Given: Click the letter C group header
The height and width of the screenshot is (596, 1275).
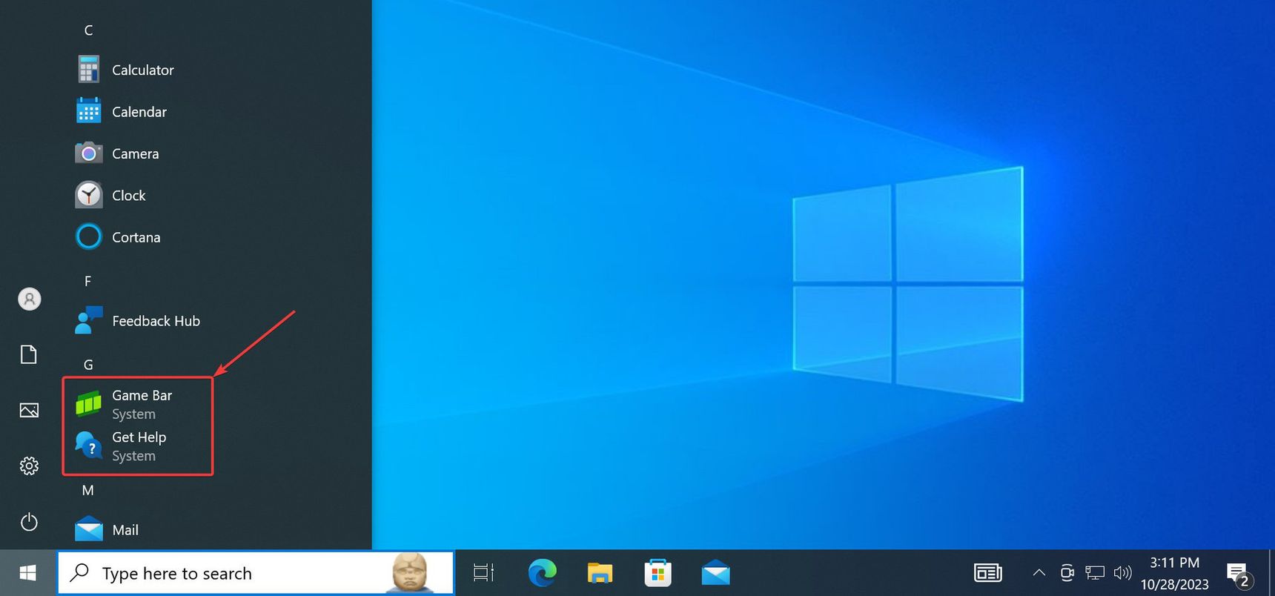Looking at the screenshot, I should coord(88,30).
